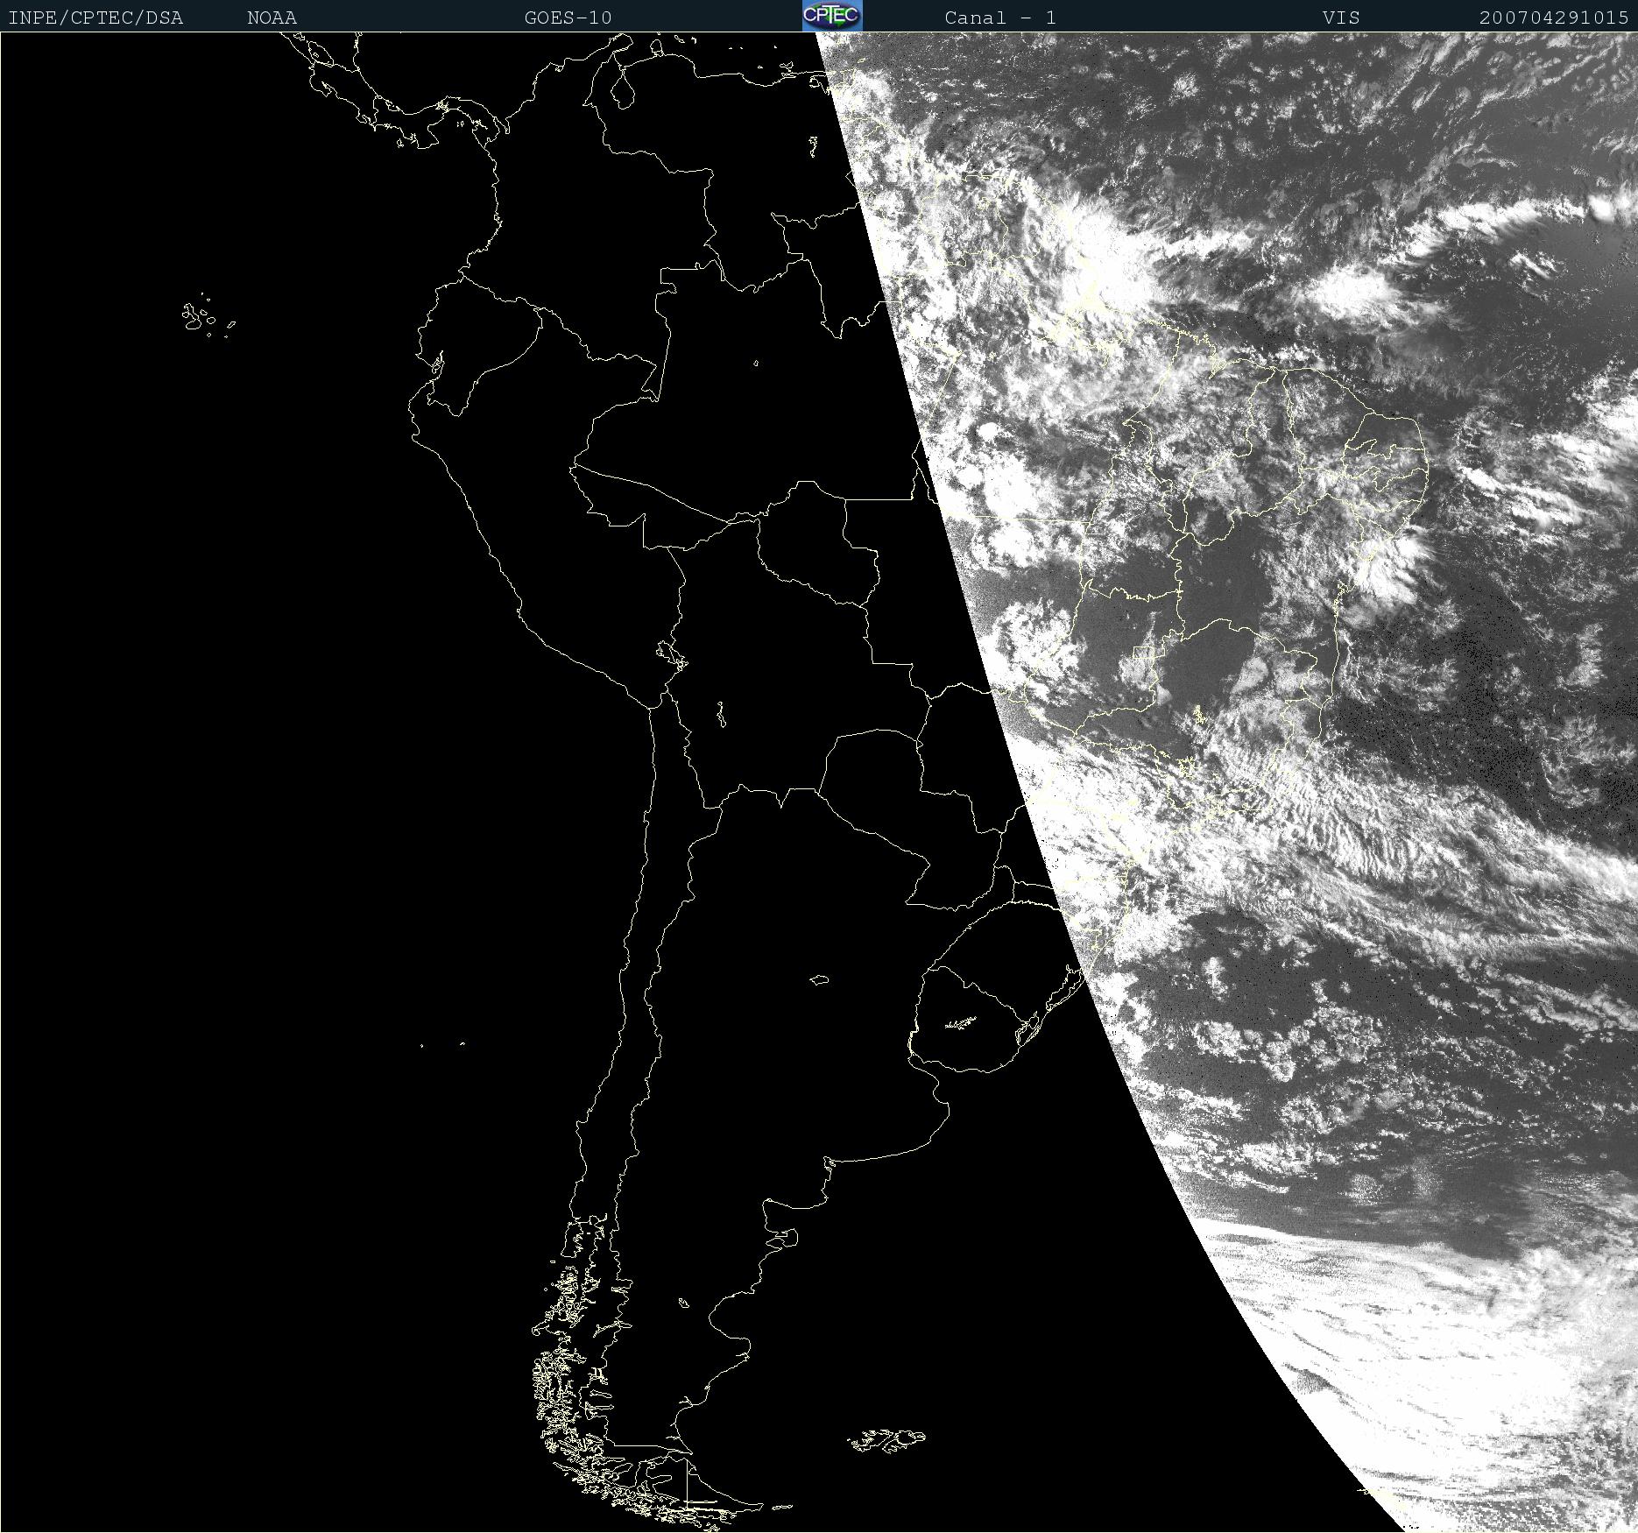Select the Canal - 1 label

1000,18
